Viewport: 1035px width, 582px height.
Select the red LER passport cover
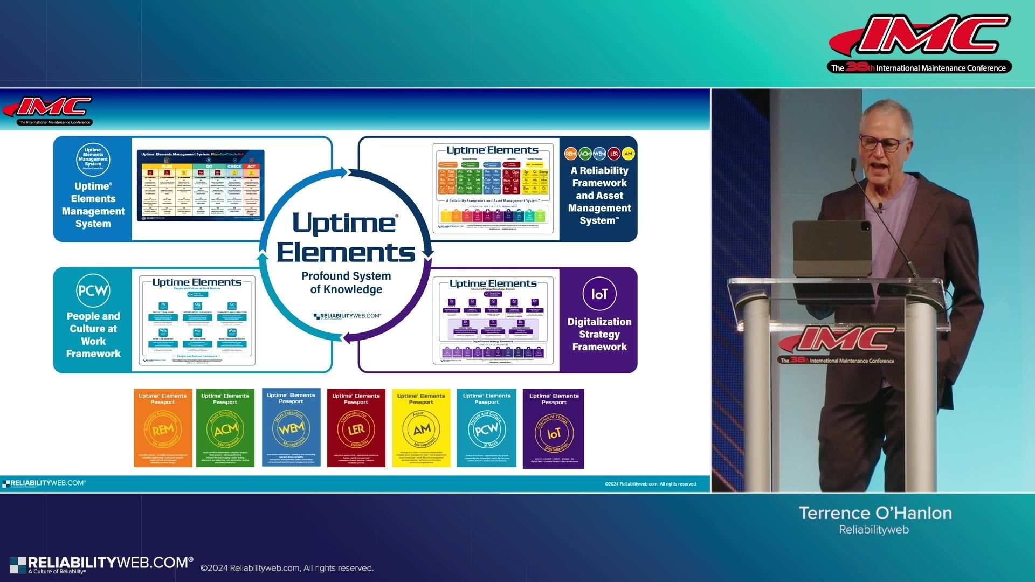click(x=356, y=428)
